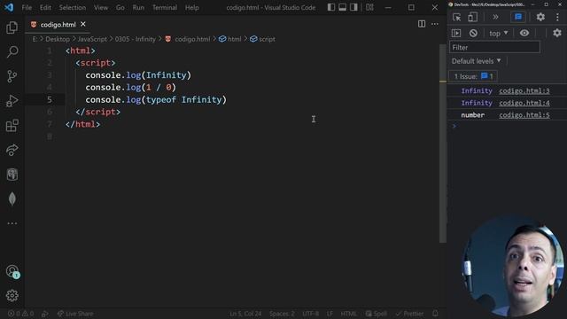Open DevTools issues chat icon
The image size is (567, 319).
518,17
